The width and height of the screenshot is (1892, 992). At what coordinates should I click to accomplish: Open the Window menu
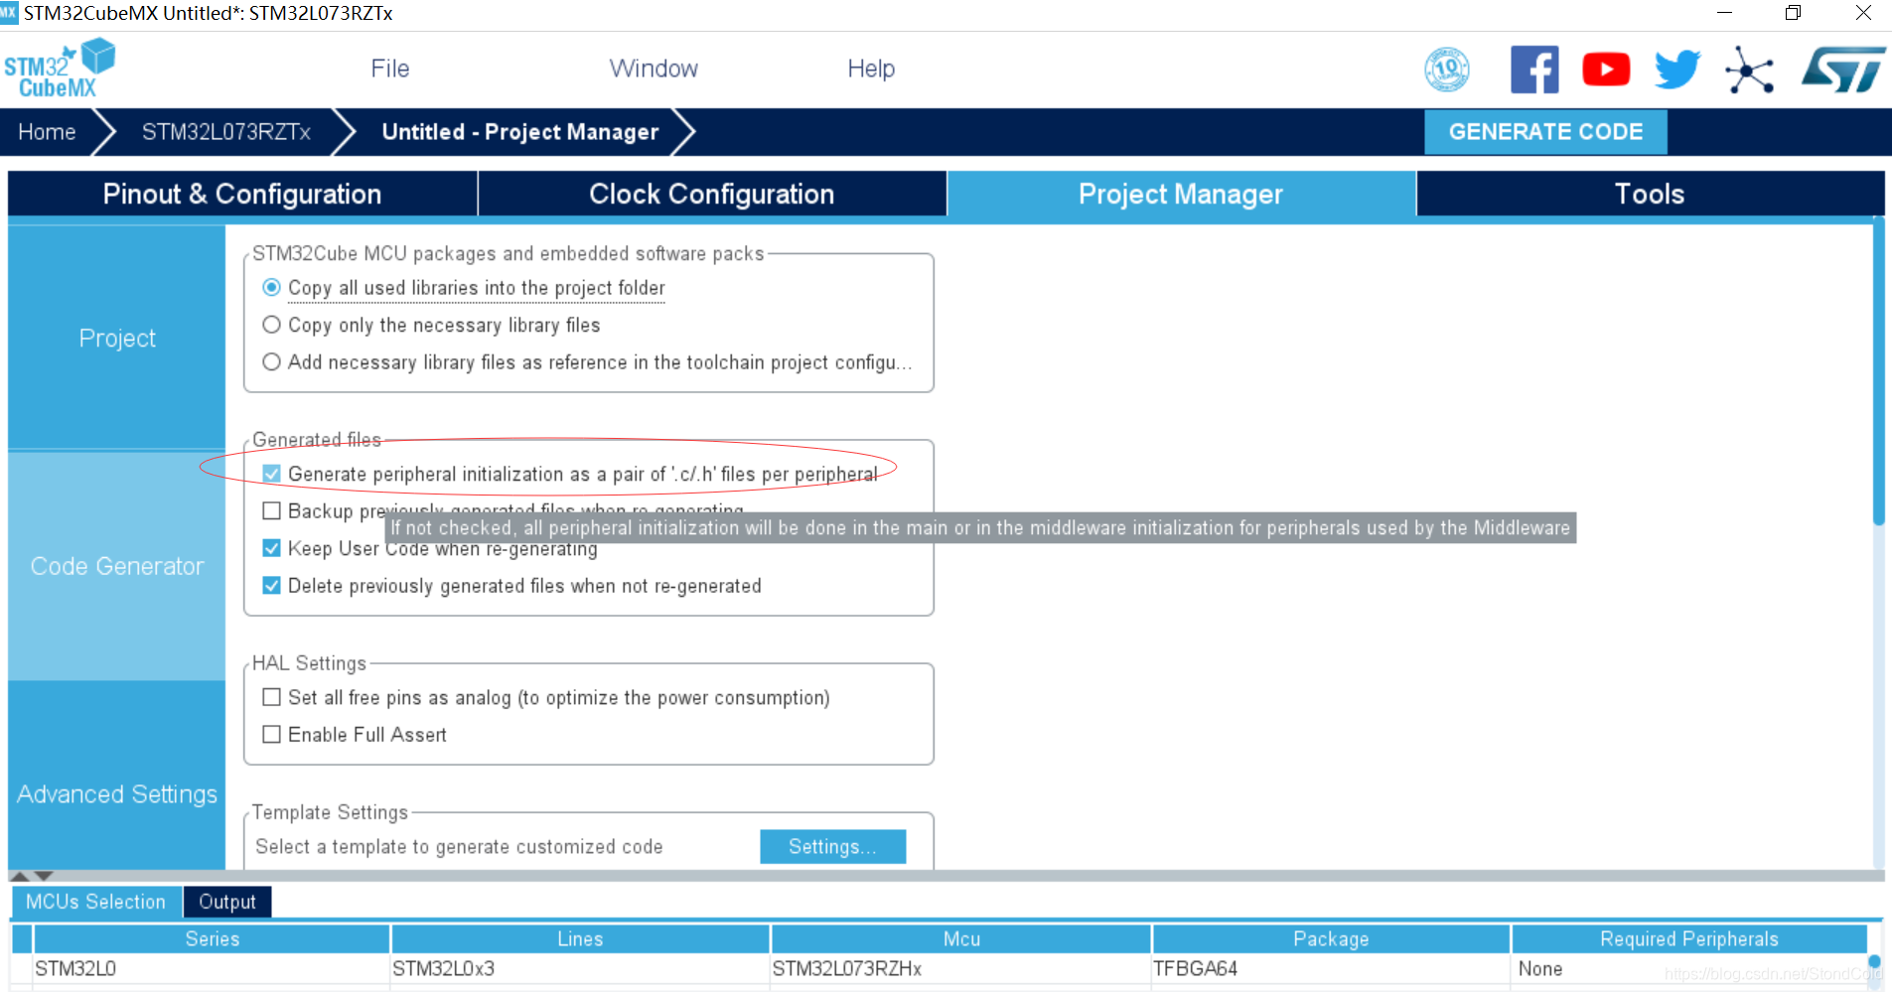(654, 69)
